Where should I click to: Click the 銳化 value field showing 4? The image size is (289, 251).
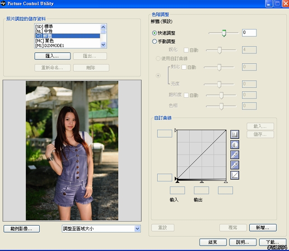click(x=249, y=50)
